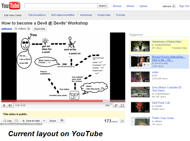Screen dimensions: 190x141
Task: Open the AudioSwap link
Action: (x=86, y=15)
